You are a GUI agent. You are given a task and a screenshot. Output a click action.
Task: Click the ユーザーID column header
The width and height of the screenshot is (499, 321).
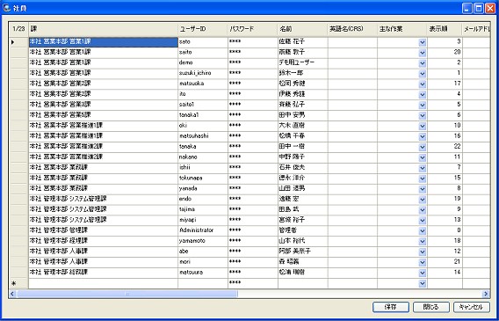(x=203, y=30)
